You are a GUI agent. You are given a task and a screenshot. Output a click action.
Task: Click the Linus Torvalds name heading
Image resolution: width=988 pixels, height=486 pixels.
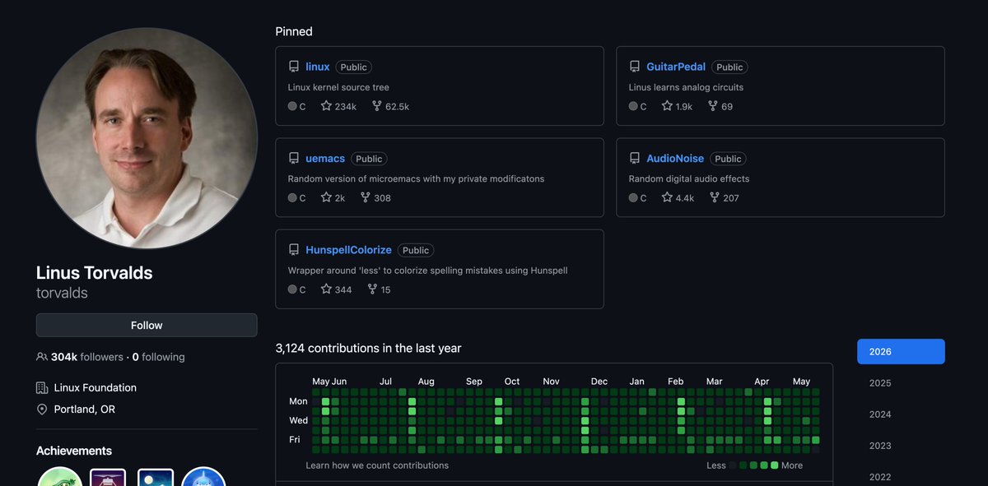pyautogui.click(x=95, y=273)
